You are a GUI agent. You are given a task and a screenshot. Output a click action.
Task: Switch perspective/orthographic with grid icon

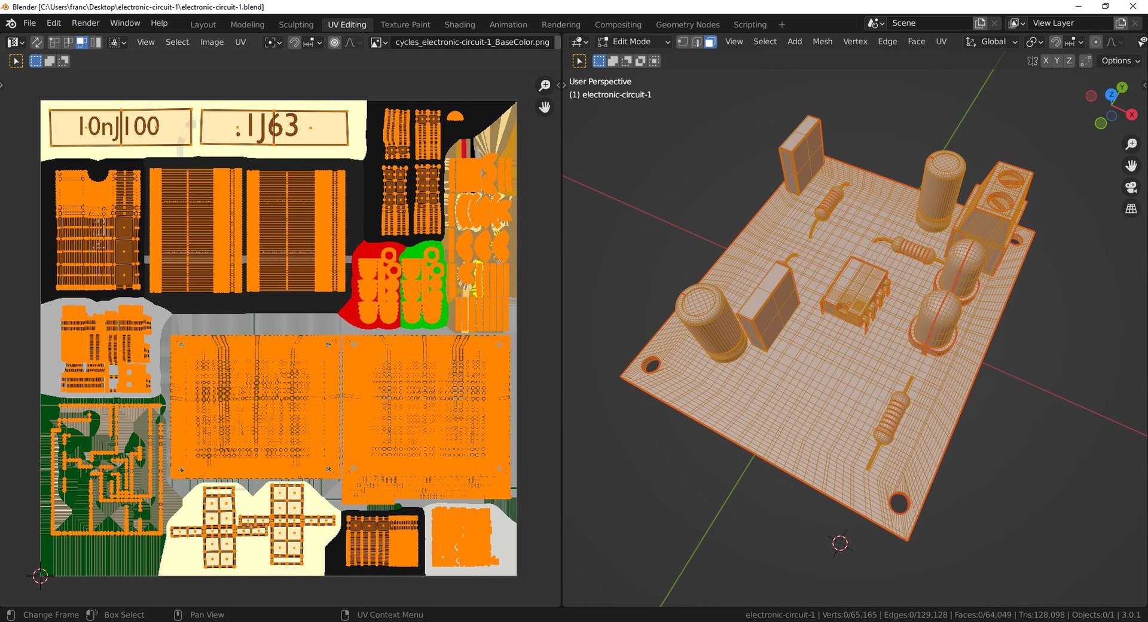pos(1131,209)
